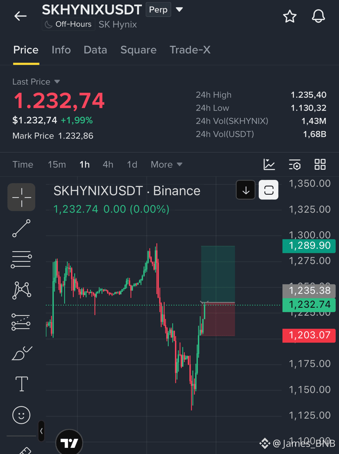The image size is (339, 454).
Task: Click the 1,289.90 take profit label
Action: [x=309, y=246]
